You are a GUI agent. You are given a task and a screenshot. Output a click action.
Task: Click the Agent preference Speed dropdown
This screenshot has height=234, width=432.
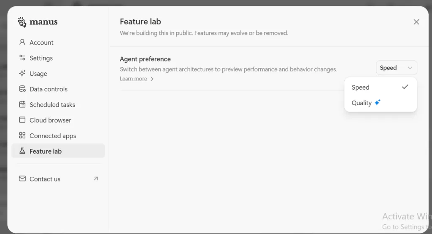396,68
